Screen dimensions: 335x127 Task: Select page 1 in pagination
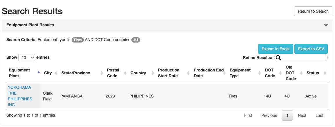click(287, 115)
